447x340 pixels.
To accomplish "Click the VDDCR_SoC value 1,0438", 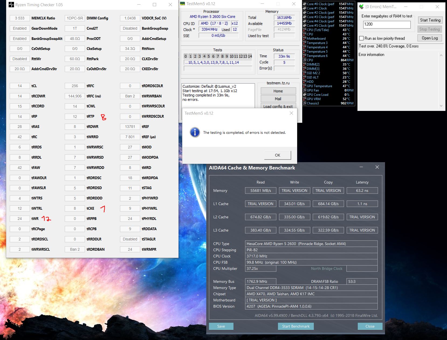I will [x=130, y=18].
